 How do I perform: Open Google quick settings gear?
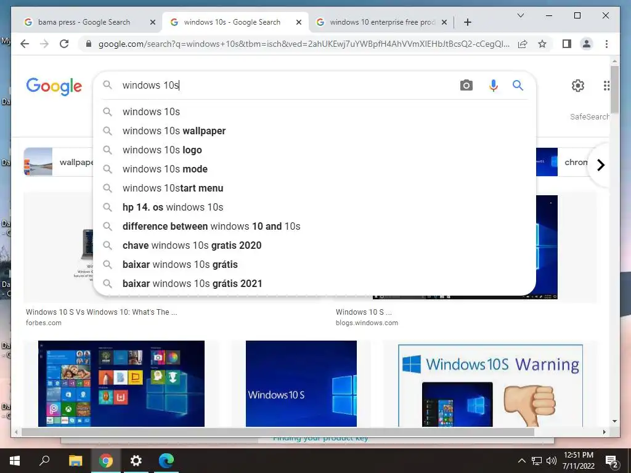click(x=578, y=85)
